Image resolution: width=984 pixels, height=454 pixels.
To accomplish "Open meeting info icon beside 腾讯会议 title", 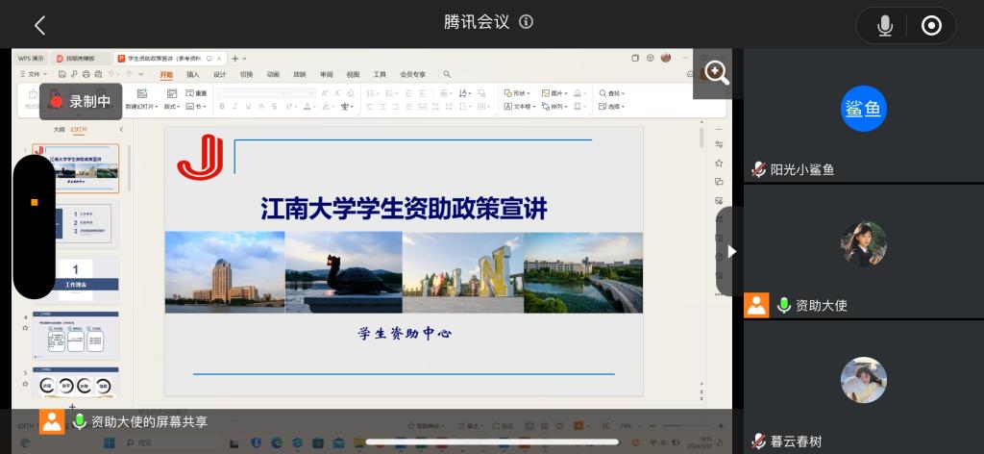I will tap(526, 22).
